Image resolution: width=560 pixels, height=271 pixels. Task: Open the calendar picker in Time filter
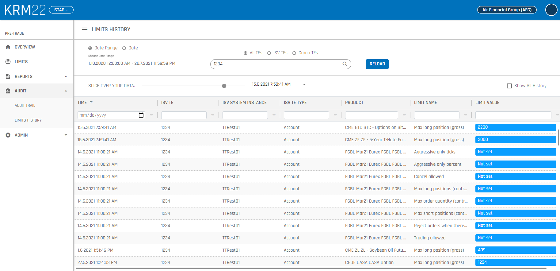click(x=141, y=115)
